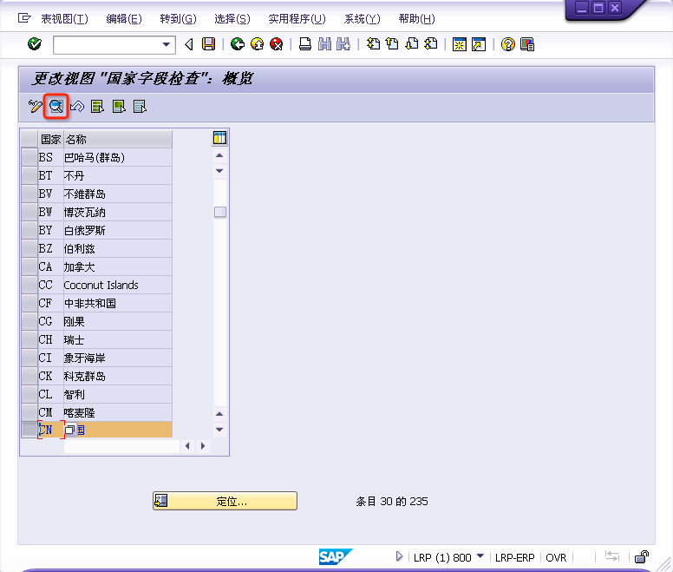This screenshot has height=572, width=673.
Task: Select the row marker for BS 巴哈马
Action: (x=29, y=157)
